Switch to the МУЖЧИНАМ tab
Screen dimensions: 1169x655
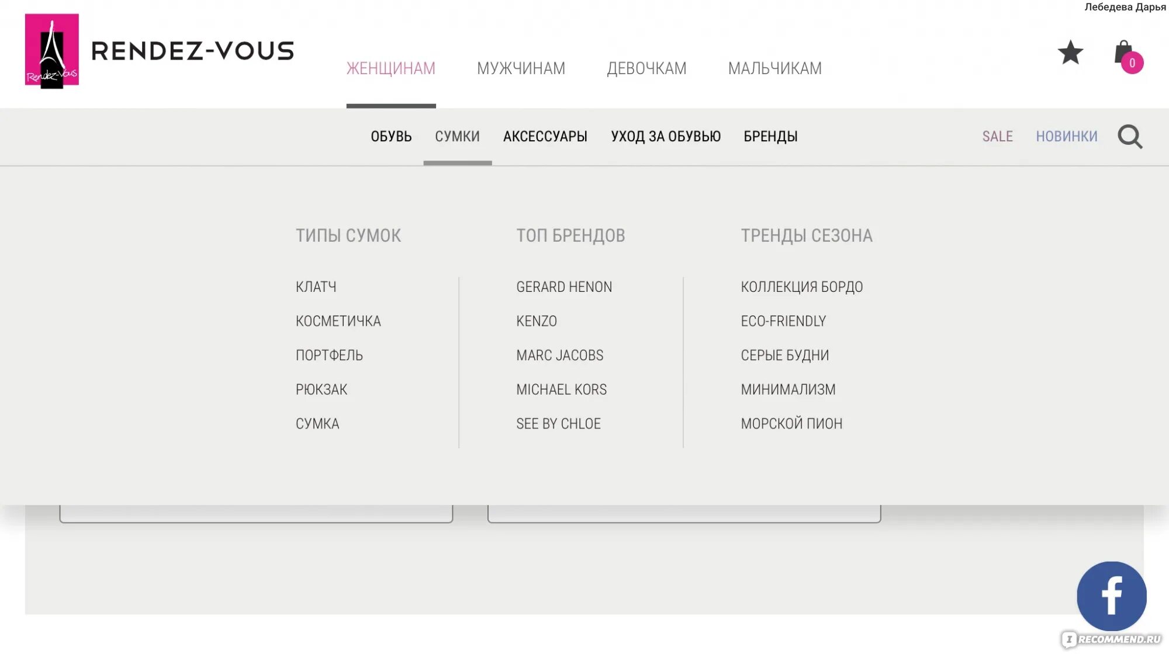click(x=521, y=69)
